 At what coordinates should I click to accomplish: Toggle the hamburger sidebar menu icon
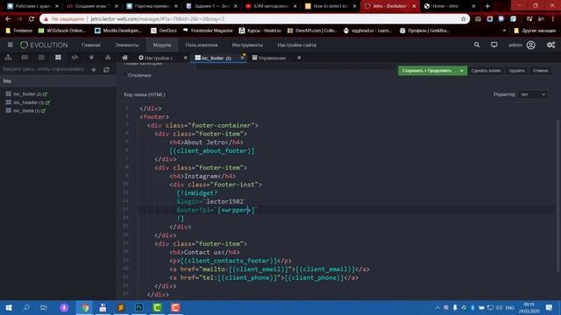click(10, 45)
